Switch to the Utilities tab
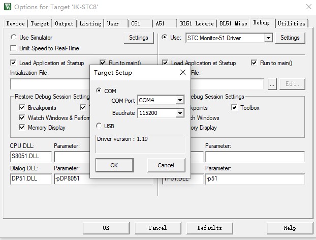This screenshot has height=240, width=316. pos(291,23)
